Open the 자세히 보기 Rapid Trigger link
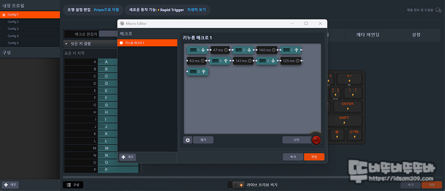 pos(196,10)
